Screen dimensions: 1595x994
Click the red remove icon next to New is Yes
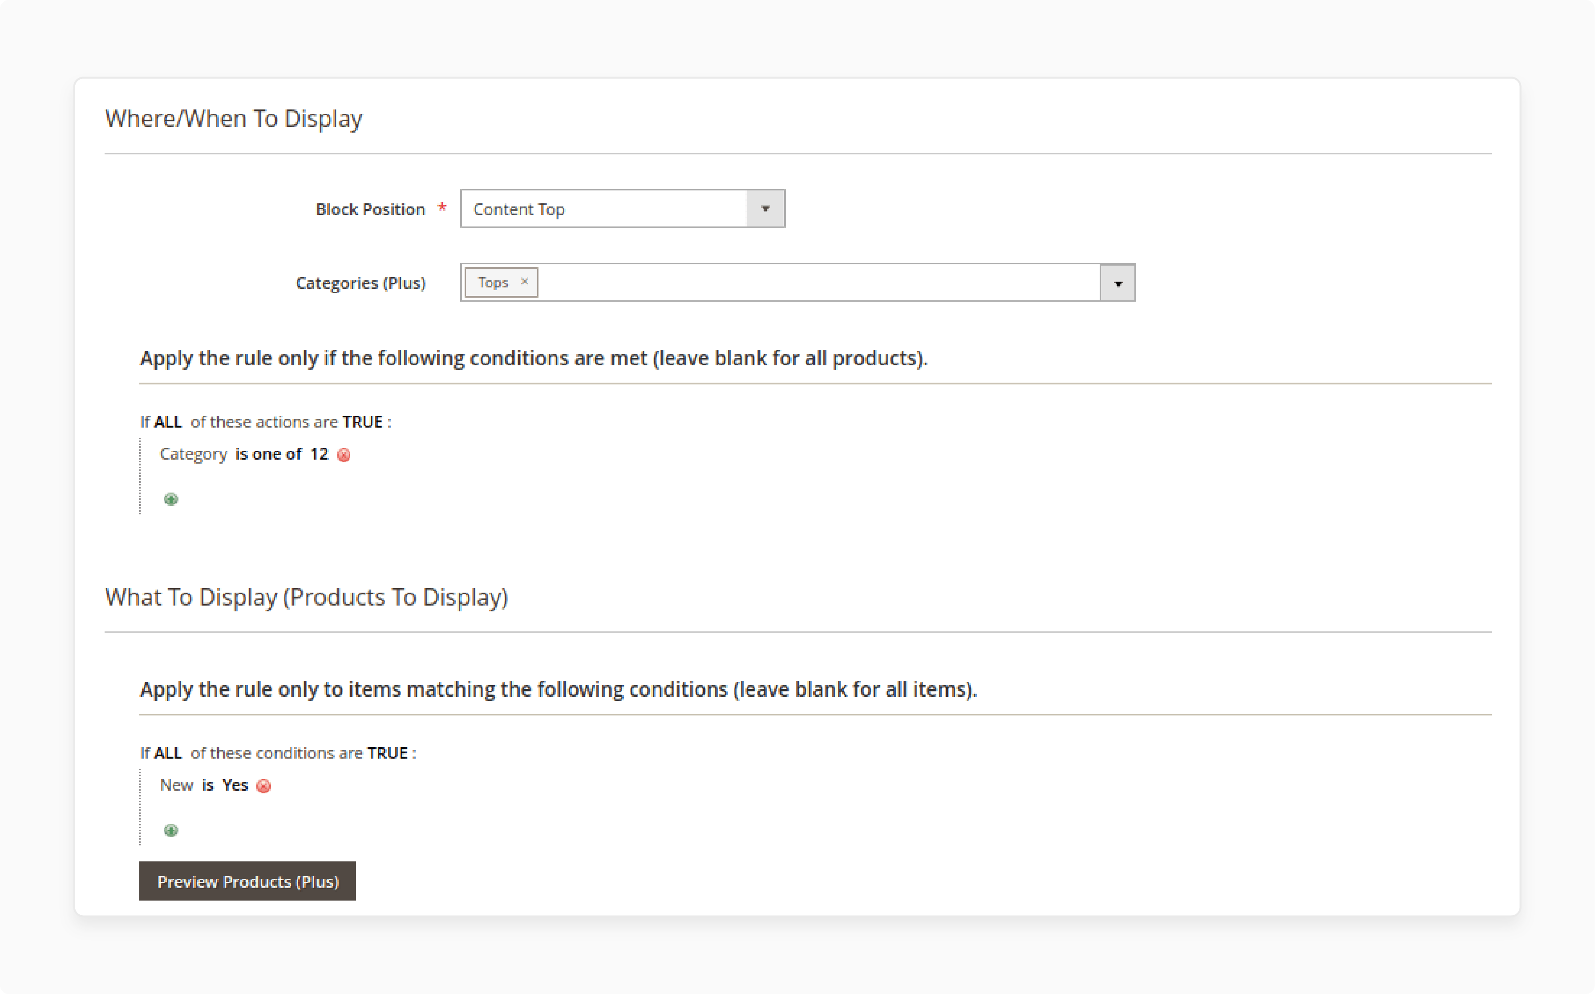click(x=263, y=786)
